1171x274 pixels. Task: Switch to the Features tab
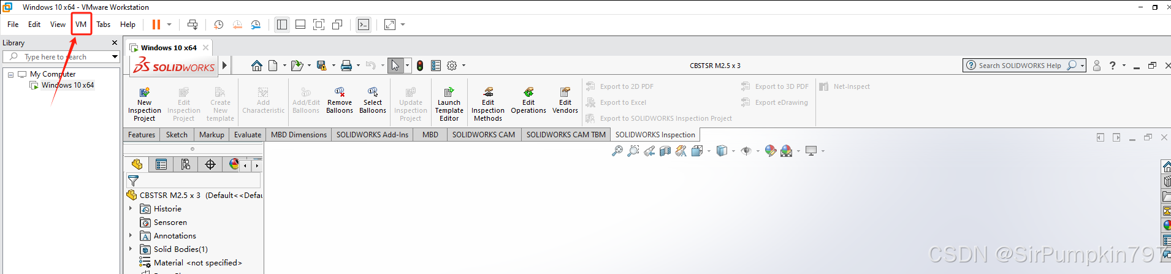142,135
